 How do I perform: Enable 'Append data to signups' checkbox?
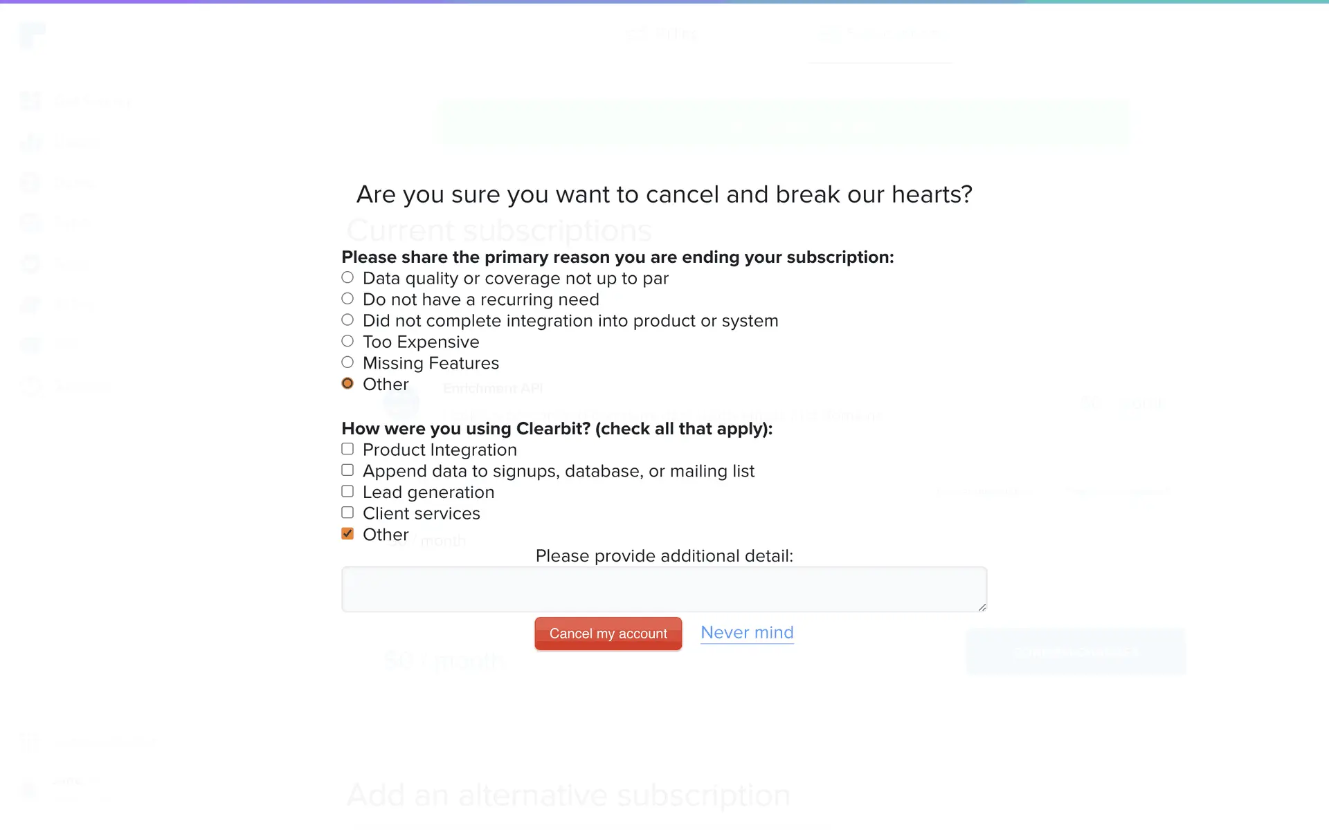pos(347,470)
